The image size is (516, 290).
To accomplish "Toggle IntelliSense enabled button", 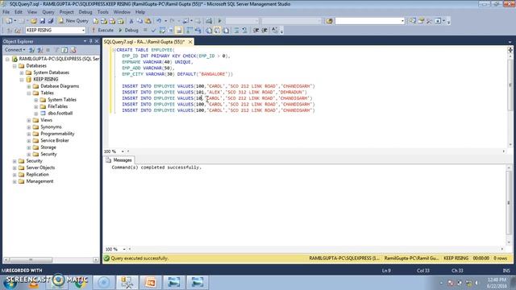I will 179,30.
